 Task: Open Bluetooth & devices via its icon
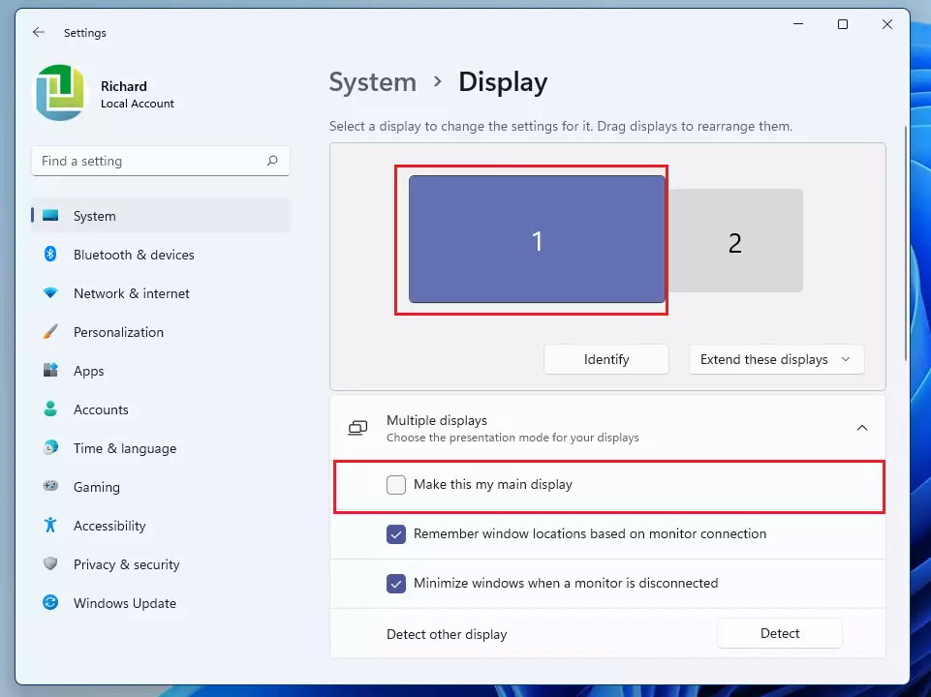pos(50,255)
